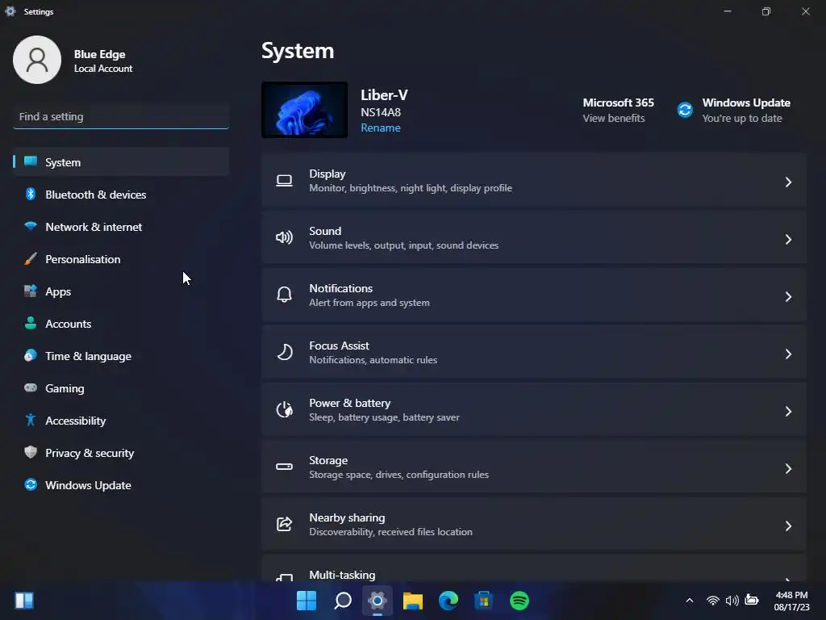826x620 pixels.
Task: Click the Windows Update sync icon in header
Action: [x=685, y=110]
